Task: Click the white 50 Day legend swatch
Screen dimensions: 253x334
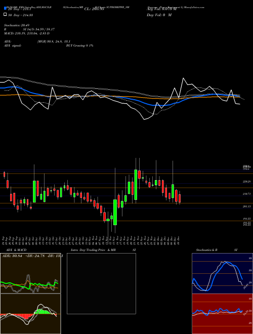Action: (5, 15)
